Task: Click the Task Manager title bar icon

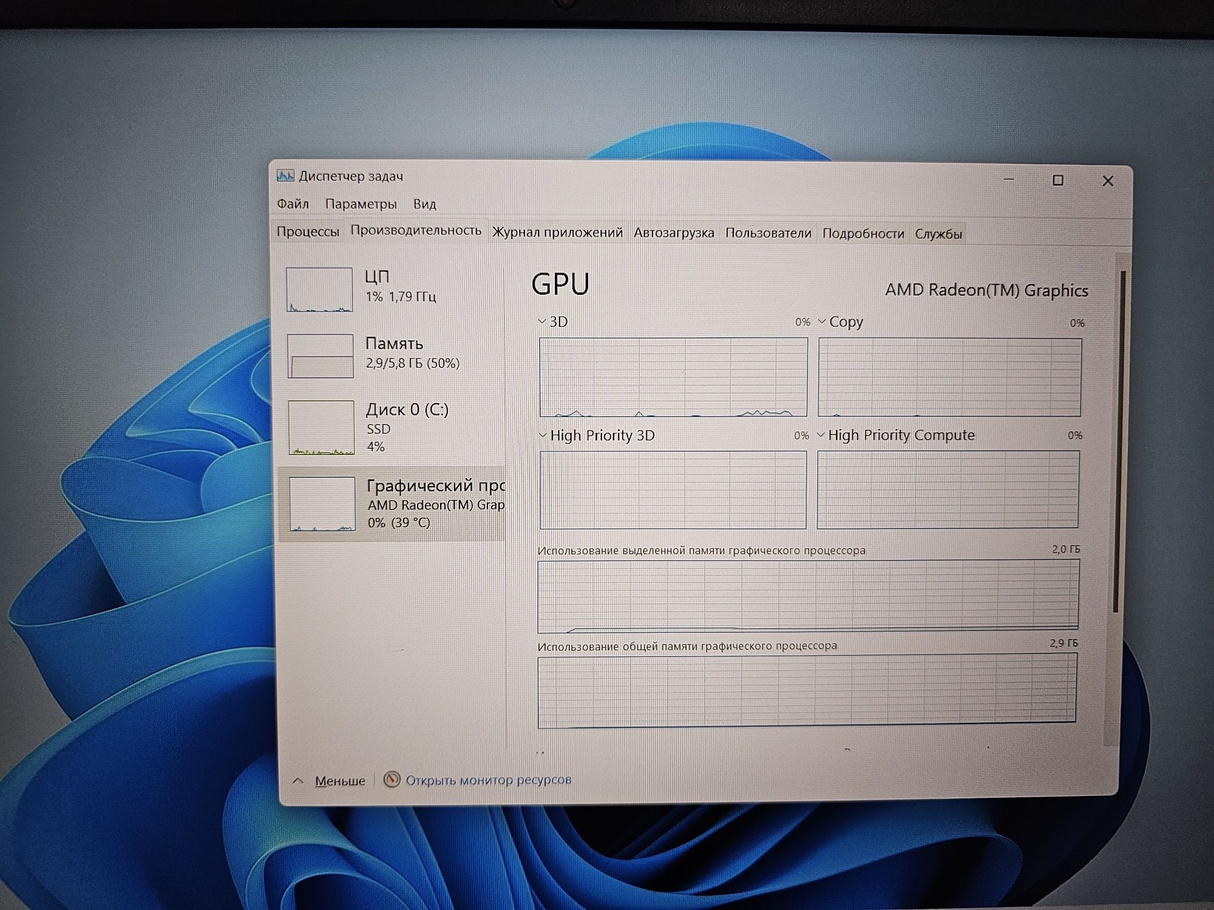Action: point(285,176)
